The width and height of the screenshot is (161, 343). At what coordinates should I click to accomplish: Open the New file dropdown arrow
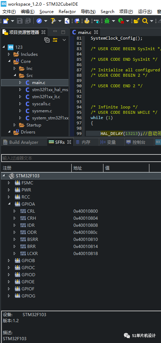pyautogui.click(x=12, y=21)
